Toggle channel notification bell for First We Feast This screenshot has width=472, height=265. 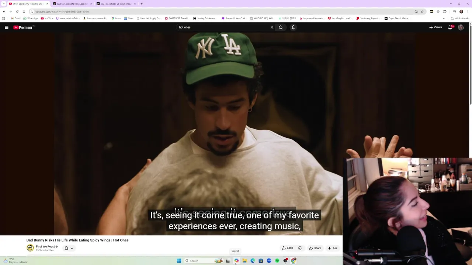(x=66, y=248)
